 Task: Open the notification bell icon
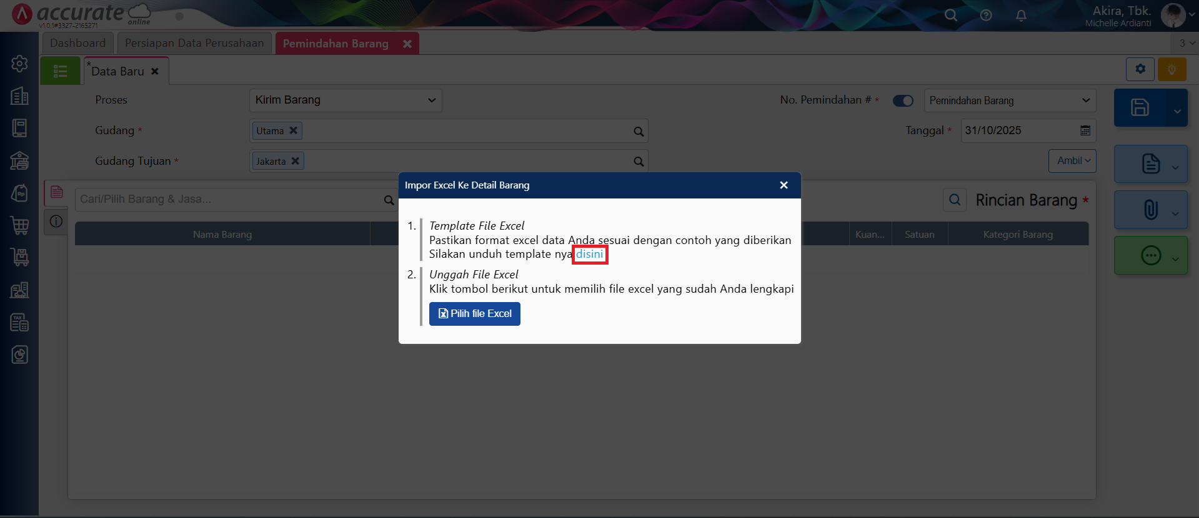pos(1021,16)
